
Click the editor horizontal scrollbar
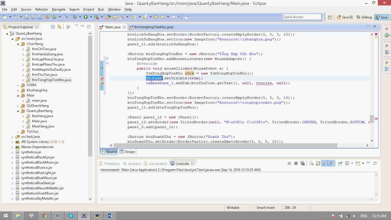(225, 145)
